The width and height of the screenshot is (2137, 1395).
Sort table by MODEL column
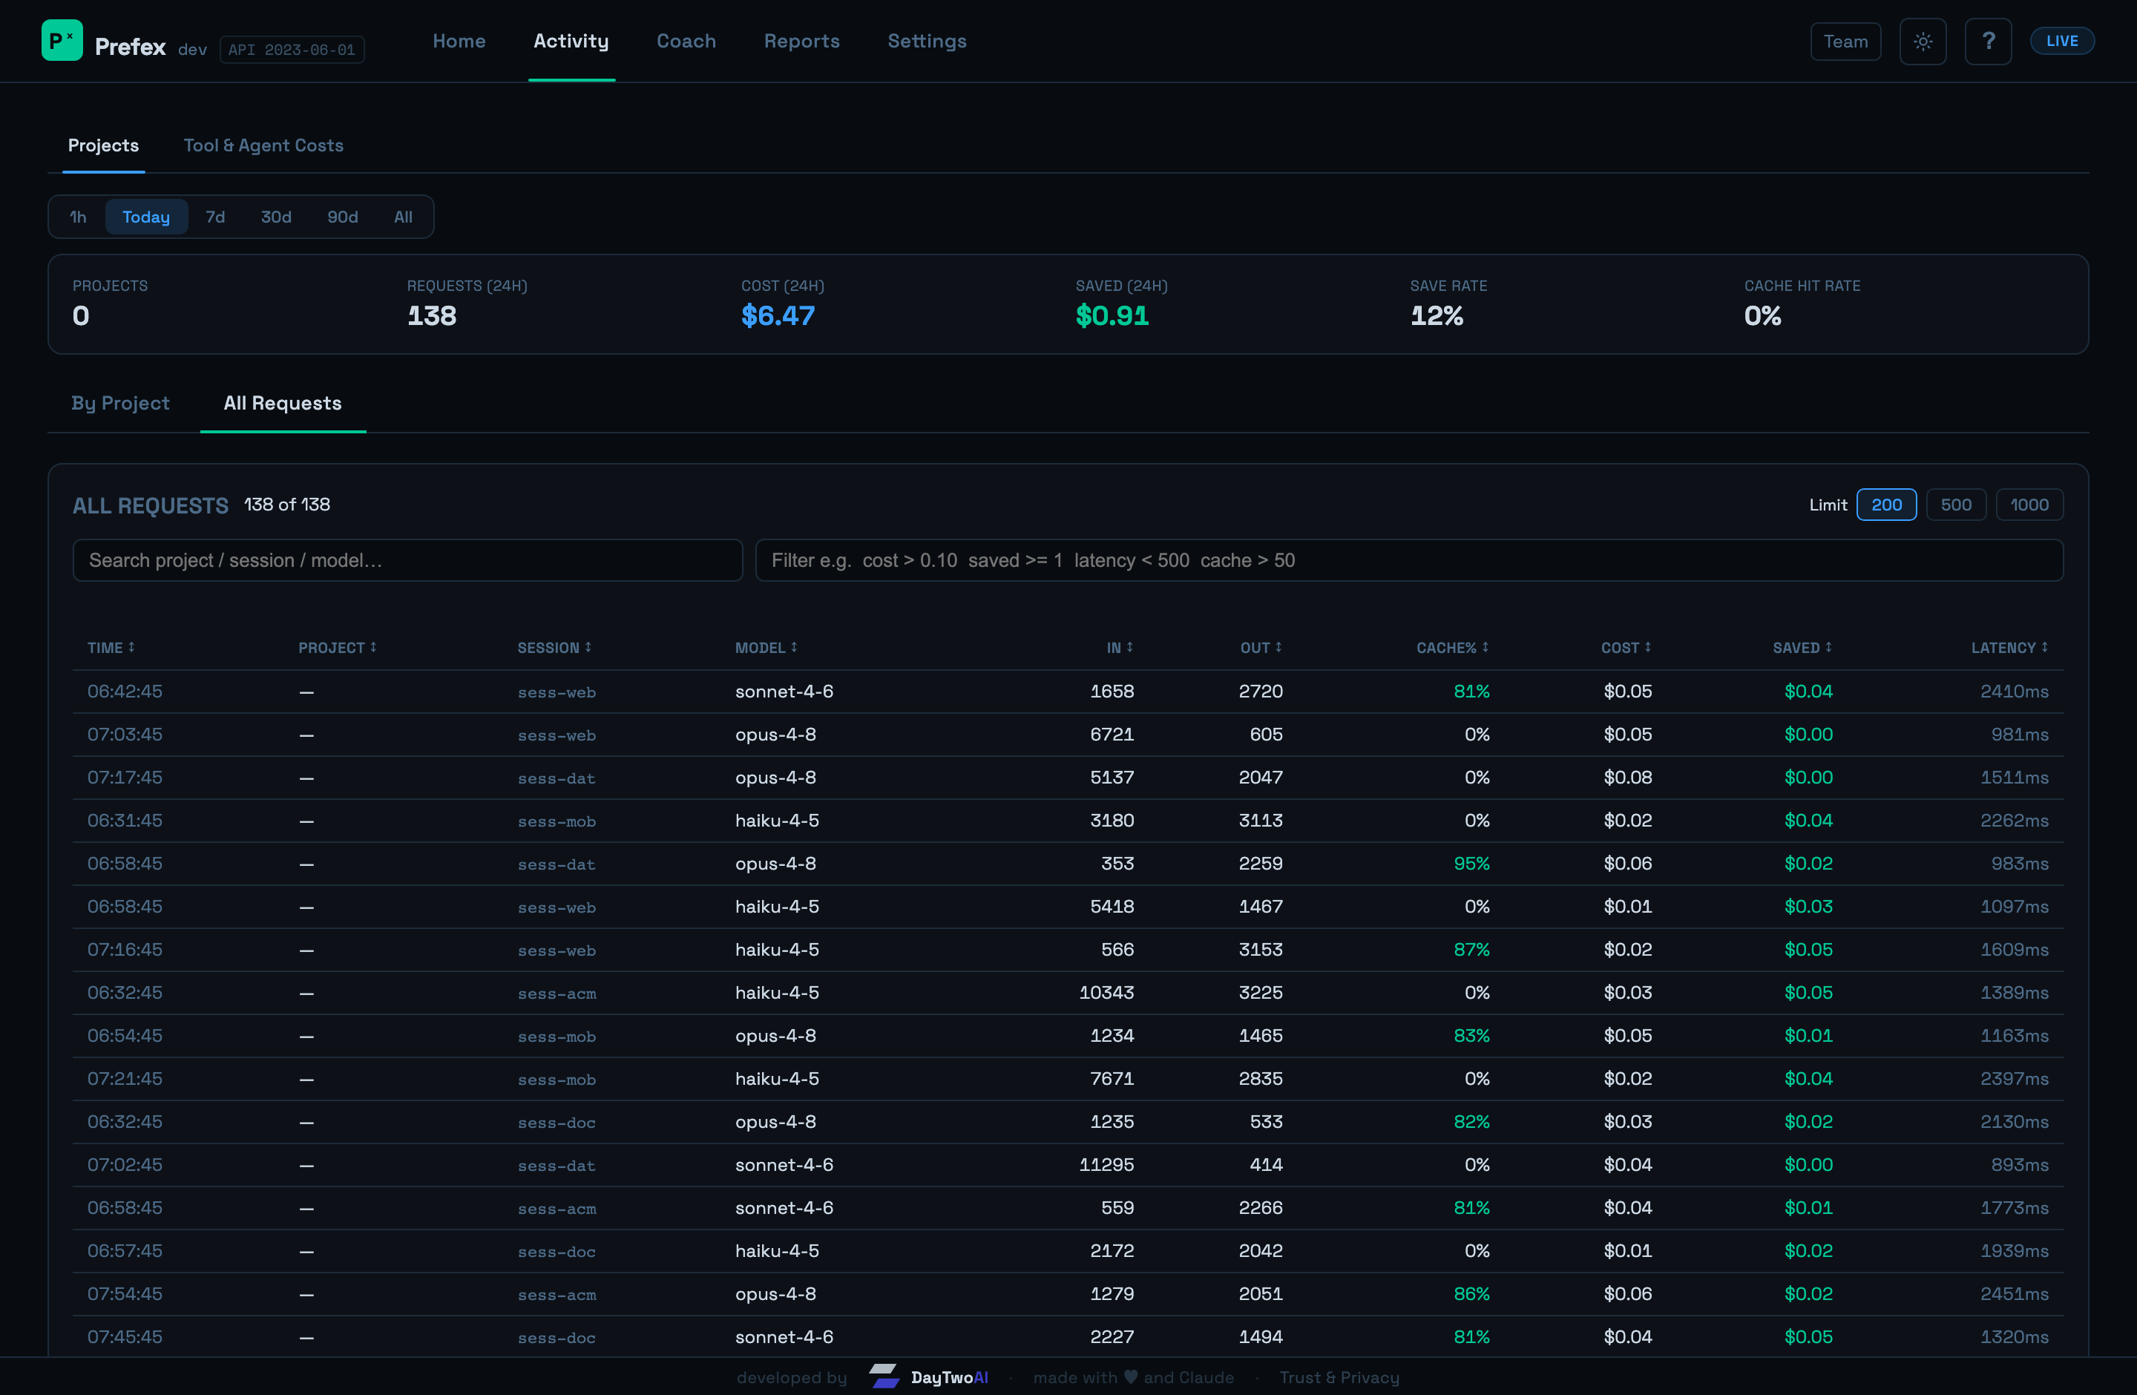point(766,647)
